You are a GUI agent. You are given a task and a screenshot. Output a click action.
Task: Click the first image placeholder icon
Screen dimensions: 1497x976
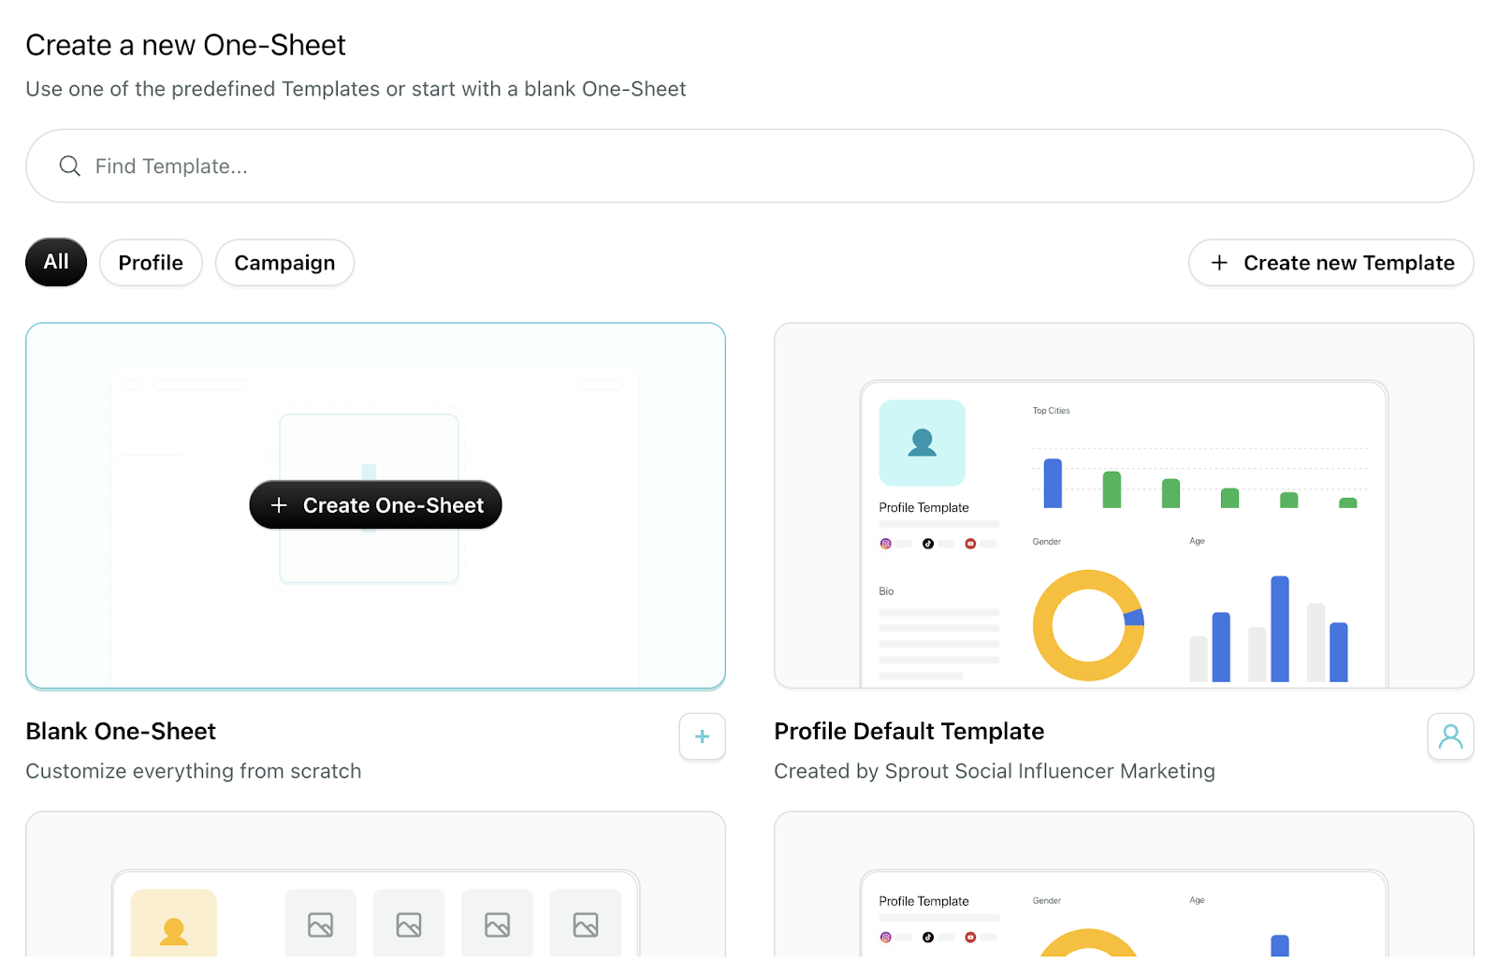click(320, 925)
